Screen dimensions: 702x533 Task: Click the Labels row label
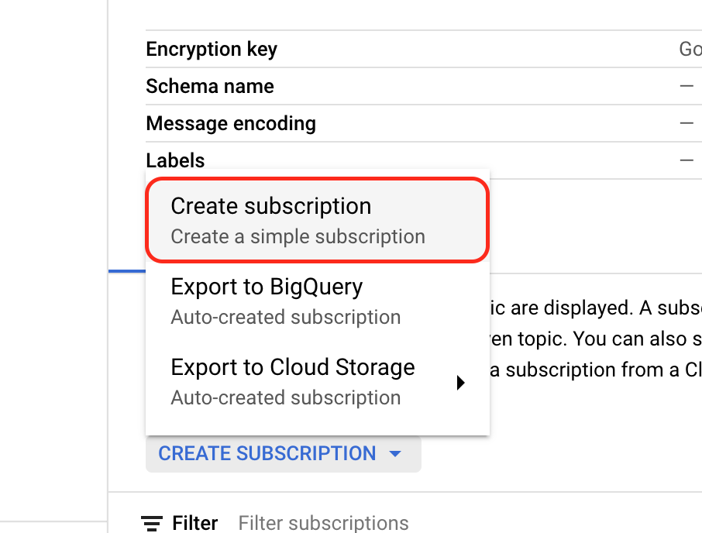tap(176, 161)
